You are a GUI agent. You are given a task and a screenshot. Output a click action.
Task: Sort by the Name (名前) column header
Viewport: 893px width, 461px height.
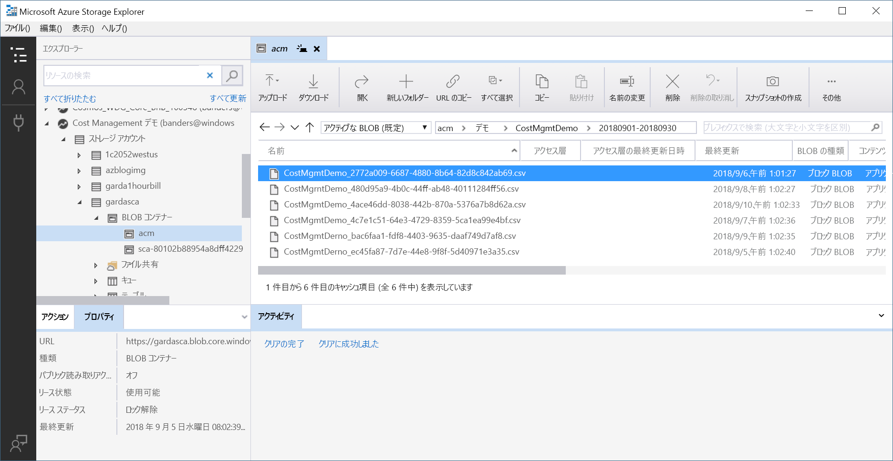[x=388, y=151]
